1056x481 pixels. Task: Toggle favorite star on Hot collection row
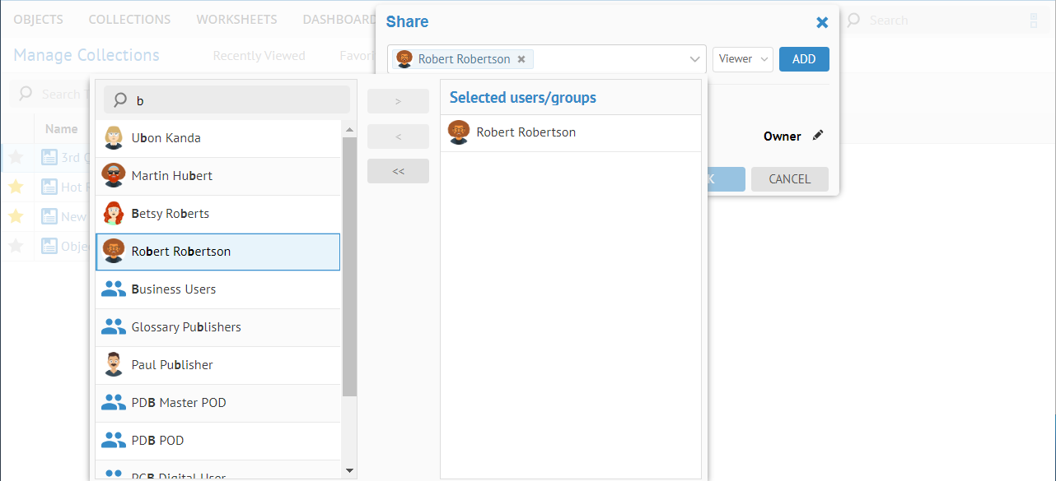click(16, 187)
